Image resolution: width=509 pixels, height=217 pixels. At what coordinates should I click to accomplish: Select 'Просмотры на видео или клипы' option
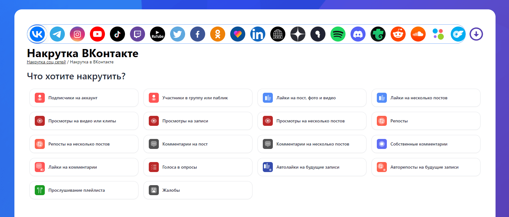pos(84,121)
